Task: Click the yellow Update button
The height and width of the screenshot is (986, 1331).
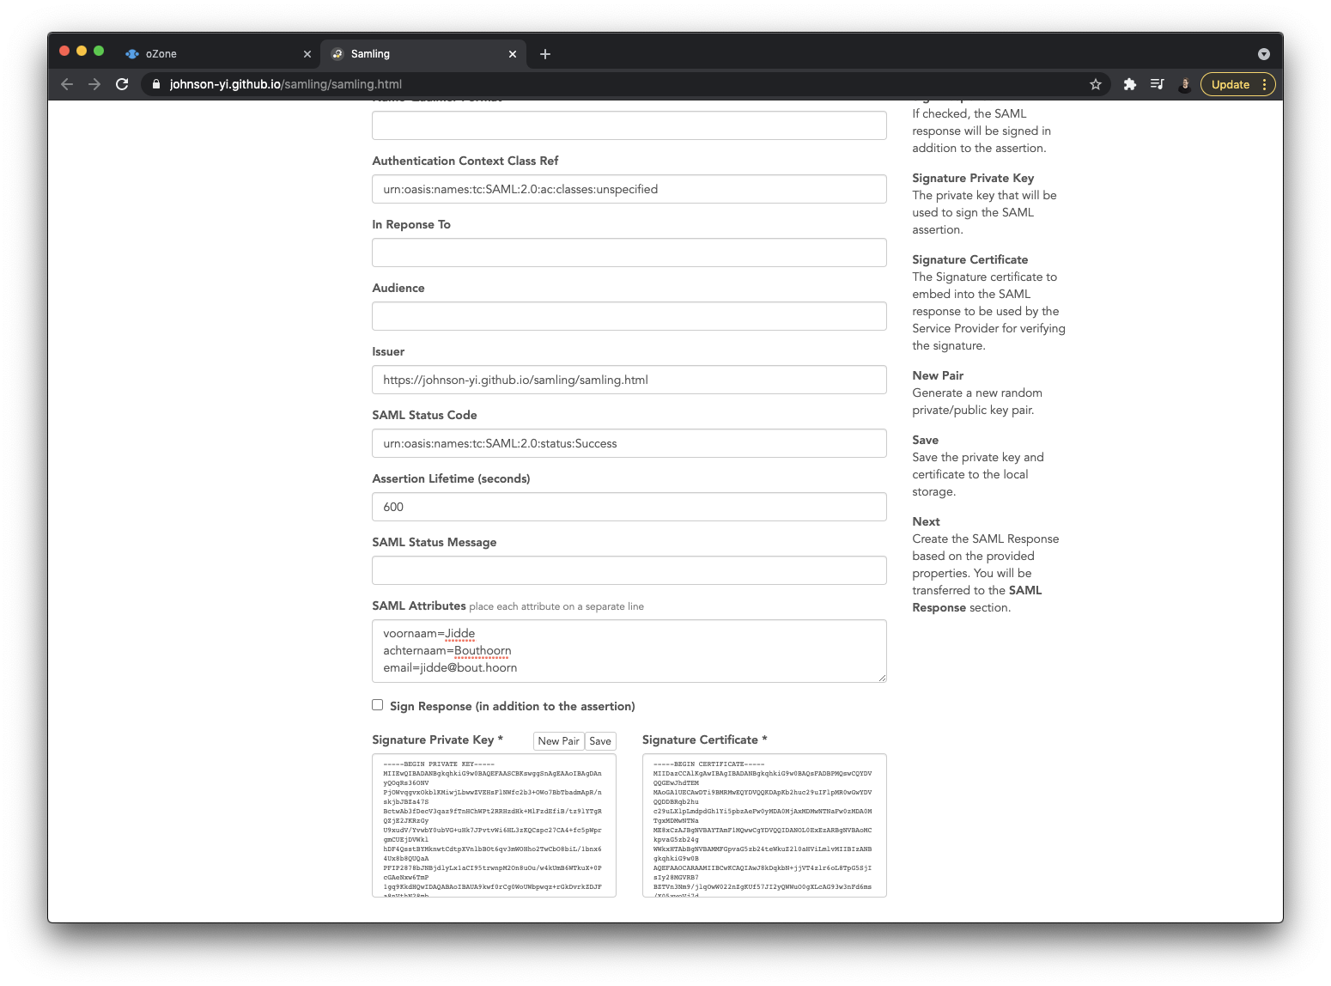Action: point(1230,84)
